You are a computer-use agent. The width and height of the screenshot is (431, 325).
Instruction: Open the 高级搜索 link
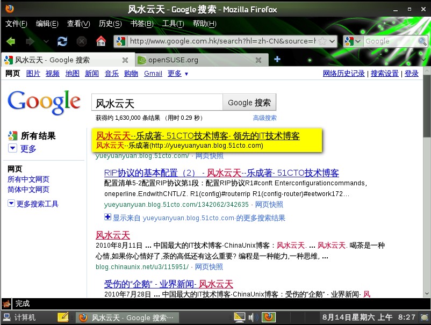coord(265,118)
